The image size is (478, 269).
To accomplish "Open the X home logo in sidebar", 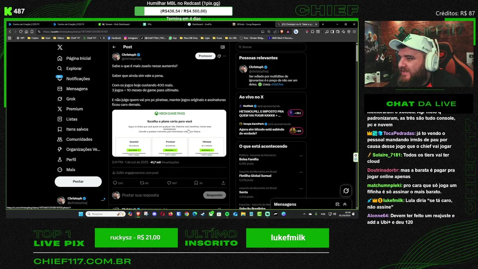I will [60, 47].
